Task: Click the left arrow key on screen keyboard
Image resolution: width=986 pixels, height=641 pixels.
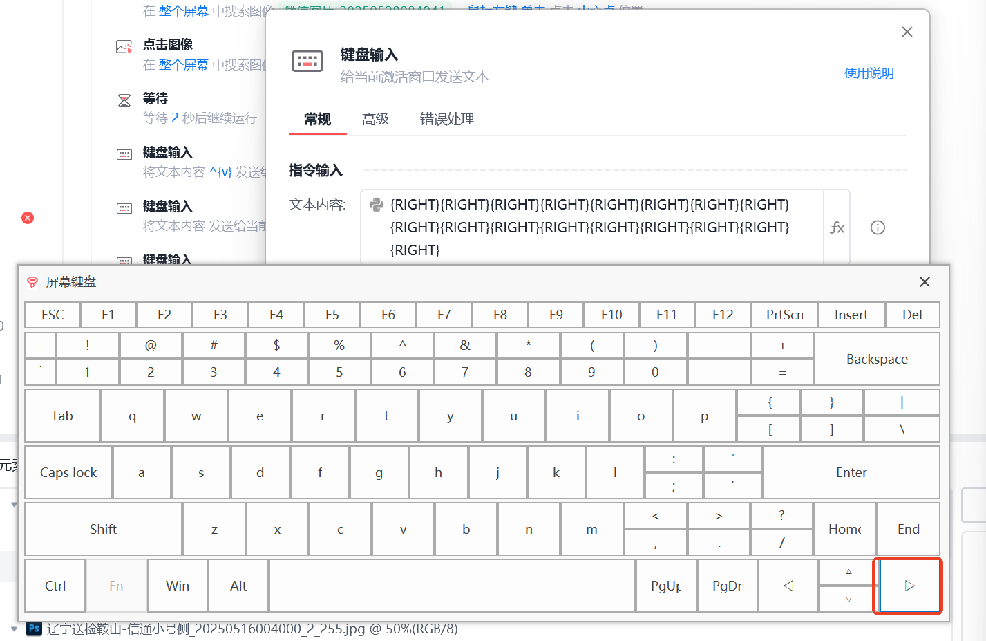Action: coord(788,586)
